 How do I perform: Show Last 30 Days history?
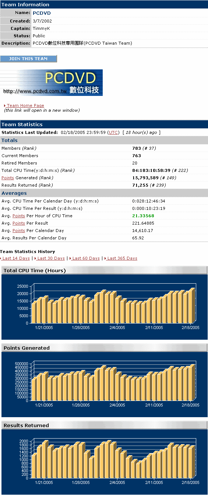(x=51, y=258)
